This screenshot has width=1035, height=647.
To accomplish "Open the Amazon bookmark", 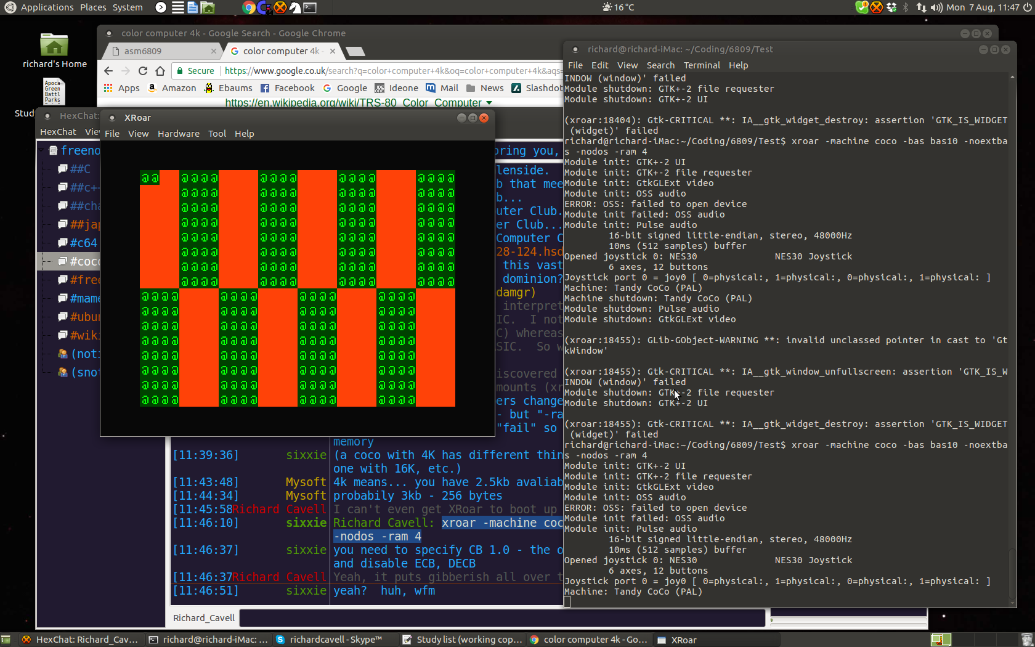I will [172, 88].
